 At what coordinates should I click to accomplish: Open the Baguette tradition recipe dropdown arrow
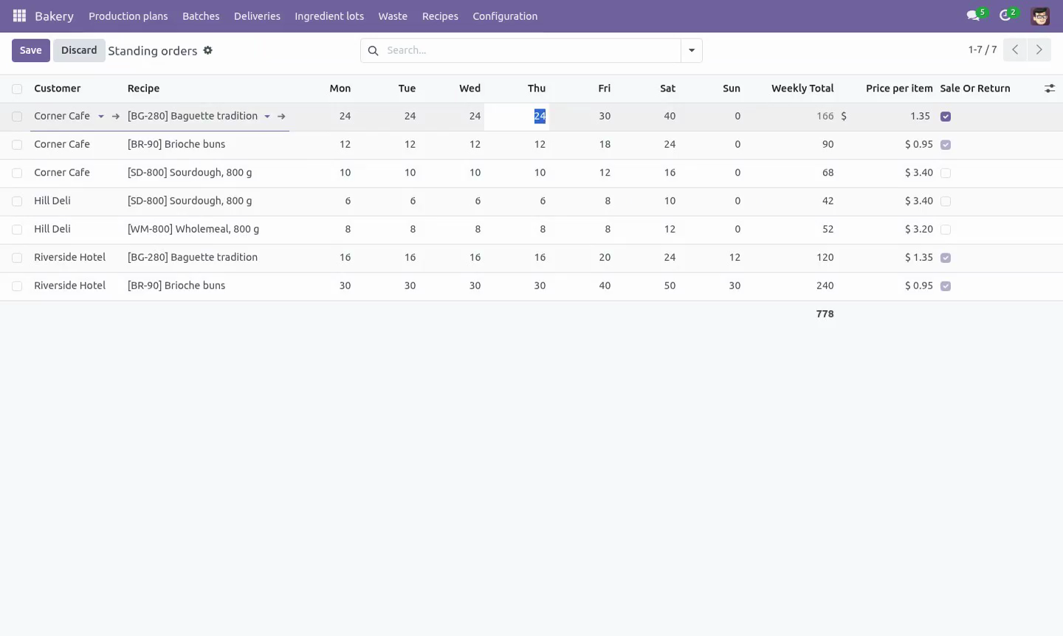267,117
